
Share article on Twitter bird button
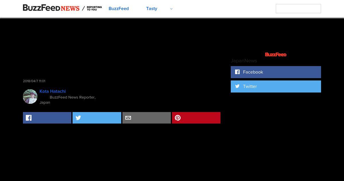97,118
